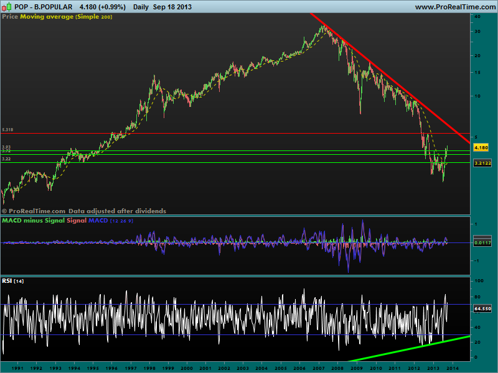Click the RSI (14) indicator label
The width and height of the screenshot is (498, 373).
12,281
